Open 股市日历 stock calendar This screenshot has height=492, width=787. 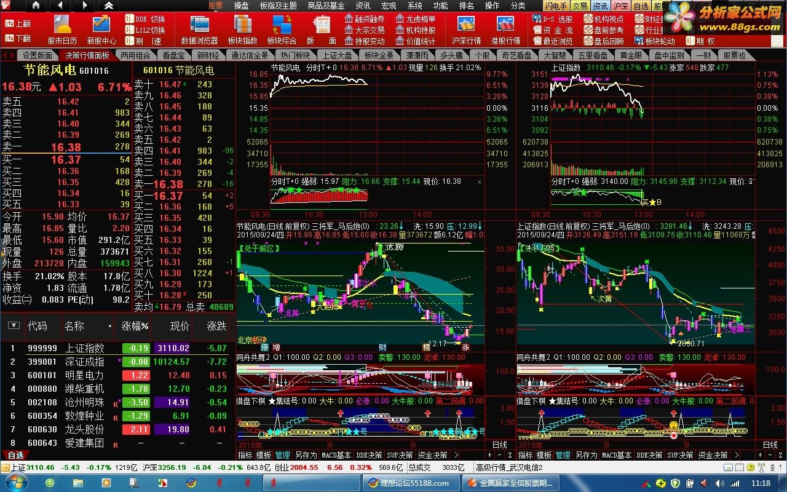[63, 30]
